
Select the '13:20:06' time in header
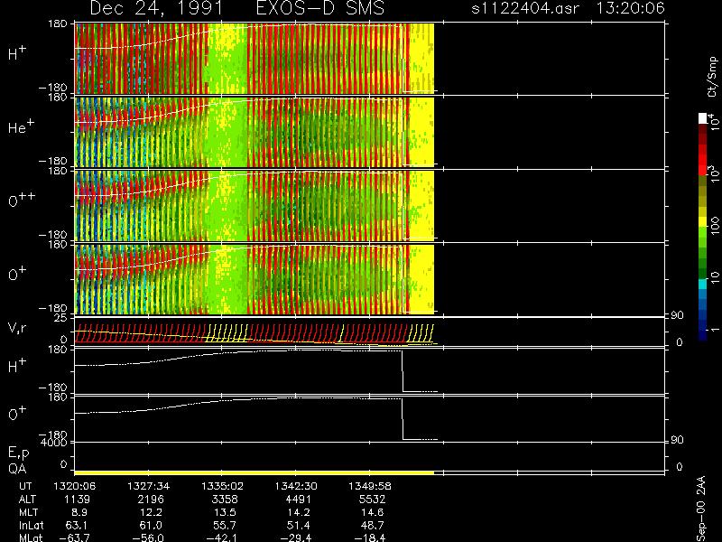pyautogui.click(x=630, y=8)
